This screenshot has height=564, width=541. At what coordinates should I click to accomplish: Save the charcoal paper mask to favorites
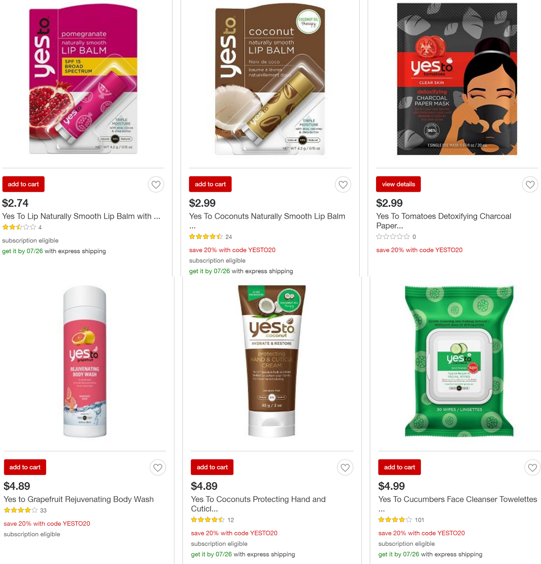pyautogui.click(x=530, y=184)
